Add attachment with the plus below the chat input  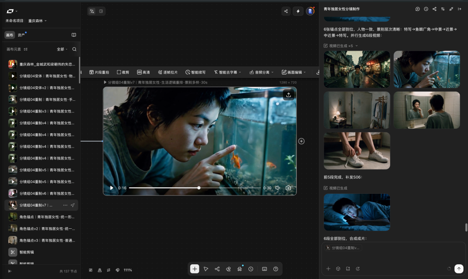(328, 269)
